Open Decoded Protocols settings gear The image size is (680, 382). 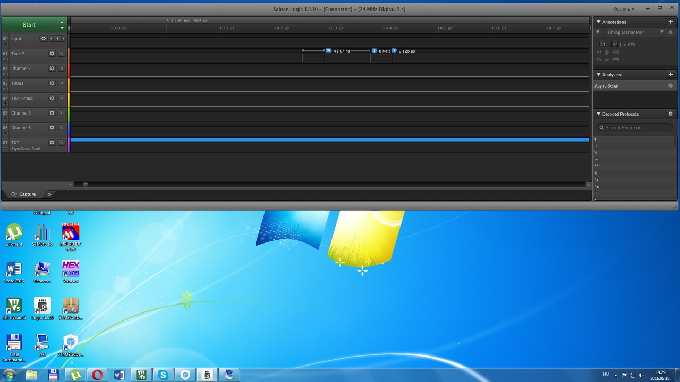tap(670, 114)
